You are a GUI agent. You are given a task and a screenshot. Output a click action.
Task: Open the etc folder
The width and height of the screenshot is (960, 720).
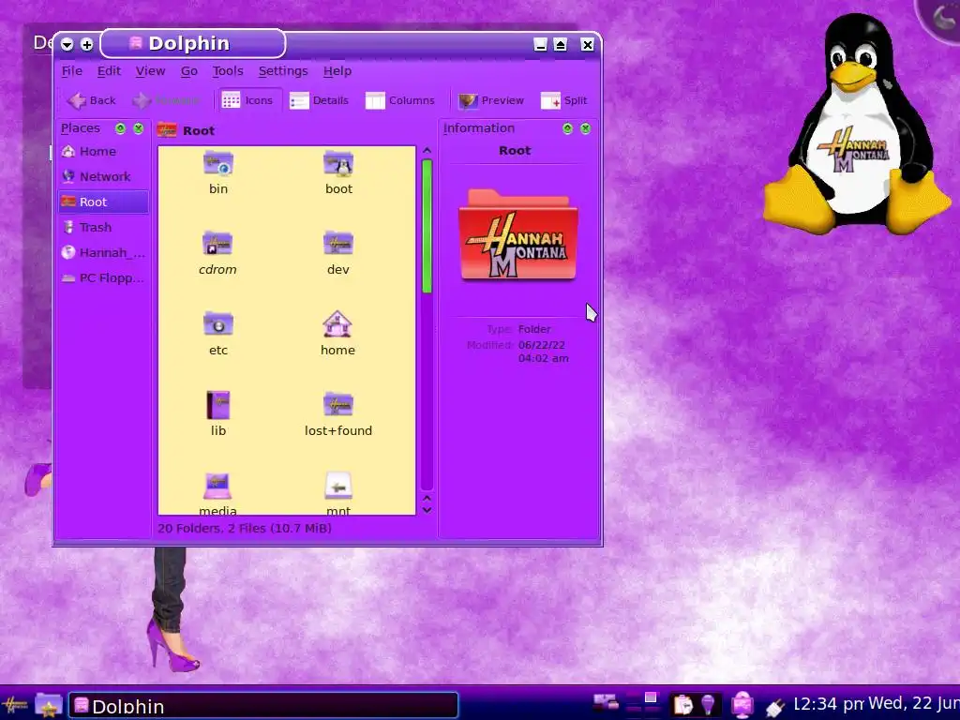(x=217, y=335)
